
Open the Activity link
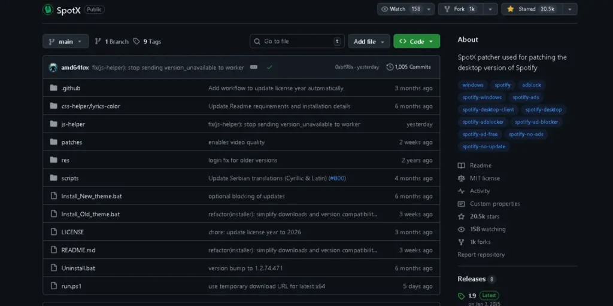coord(474,191)
